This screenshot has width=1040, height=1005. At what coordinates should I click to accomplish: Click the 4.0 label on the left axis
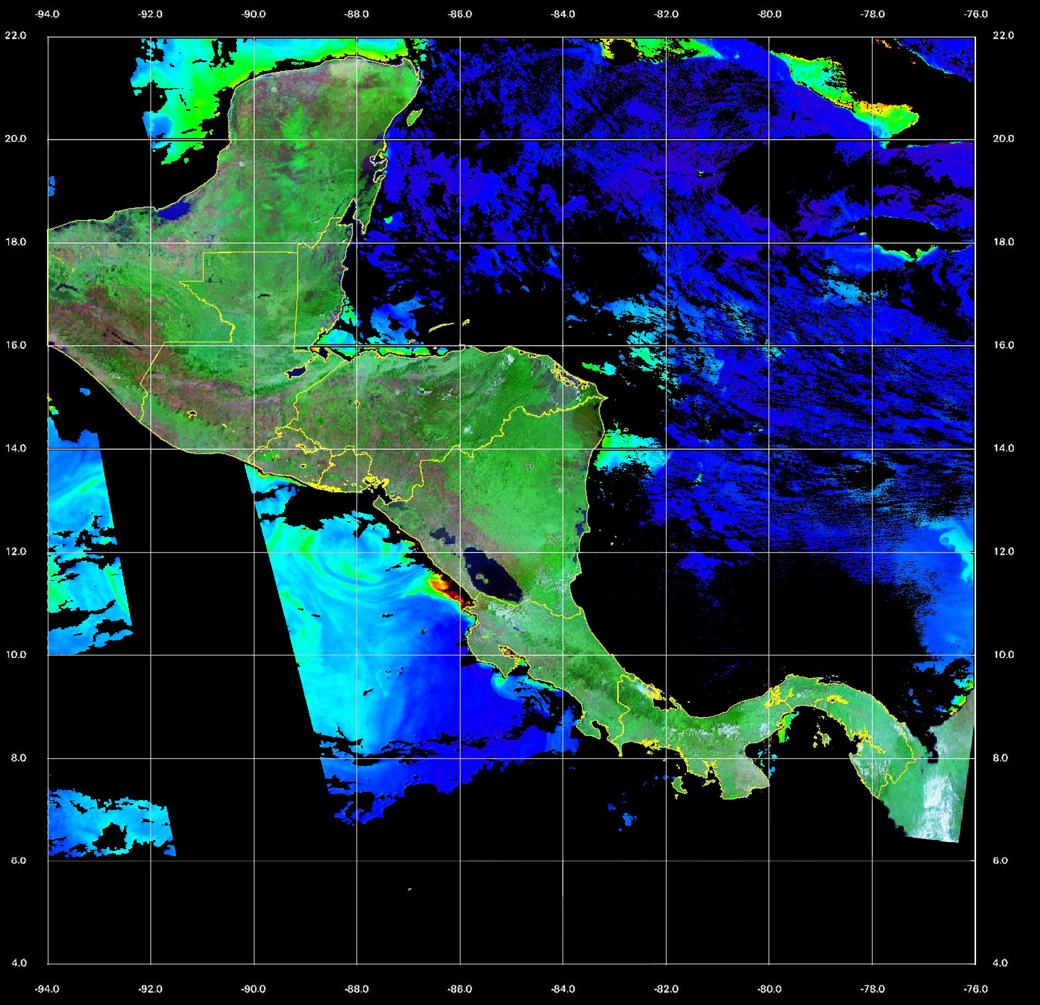pos(19,963)
